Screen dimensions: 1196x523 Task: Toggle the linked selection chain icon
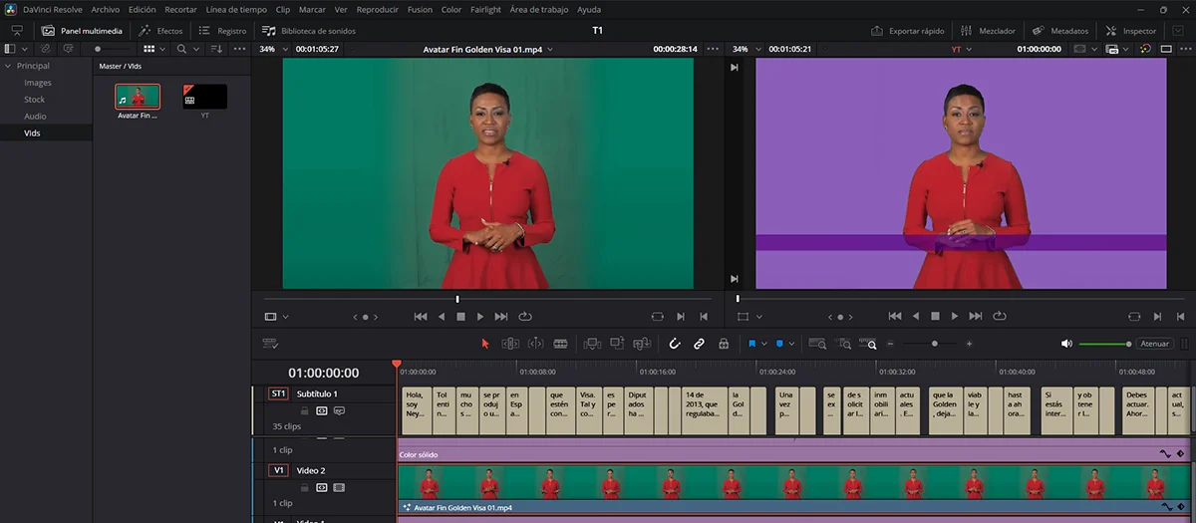[x=699, y=344]
